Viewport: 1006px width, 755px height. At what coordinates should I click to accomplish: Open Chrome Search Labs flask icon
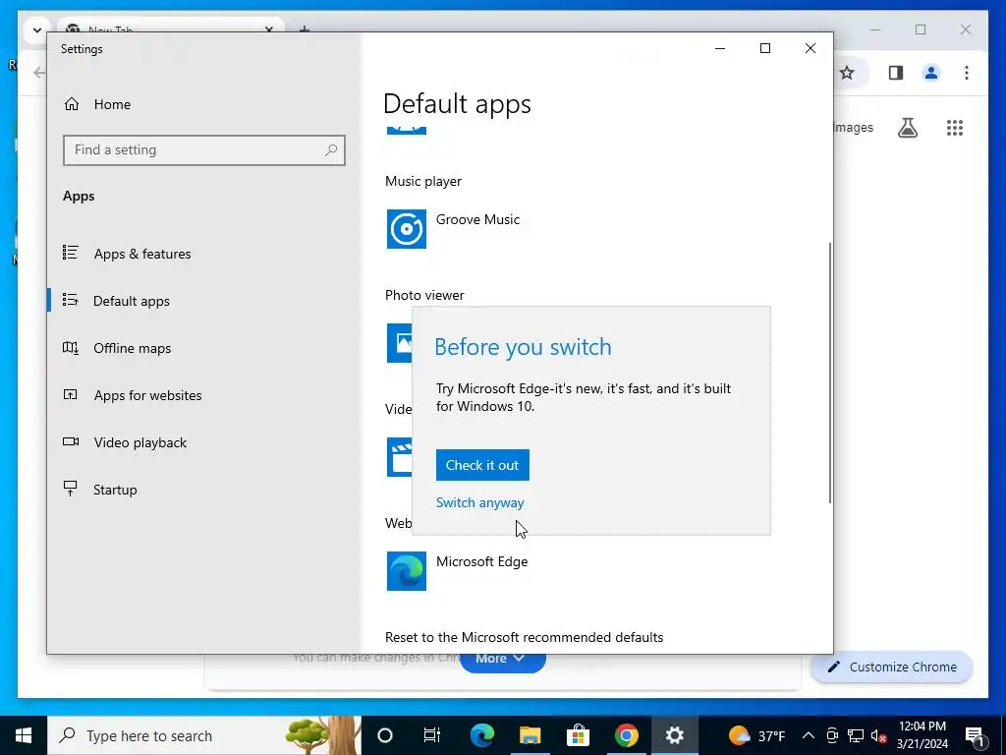[x=907, y=128]
